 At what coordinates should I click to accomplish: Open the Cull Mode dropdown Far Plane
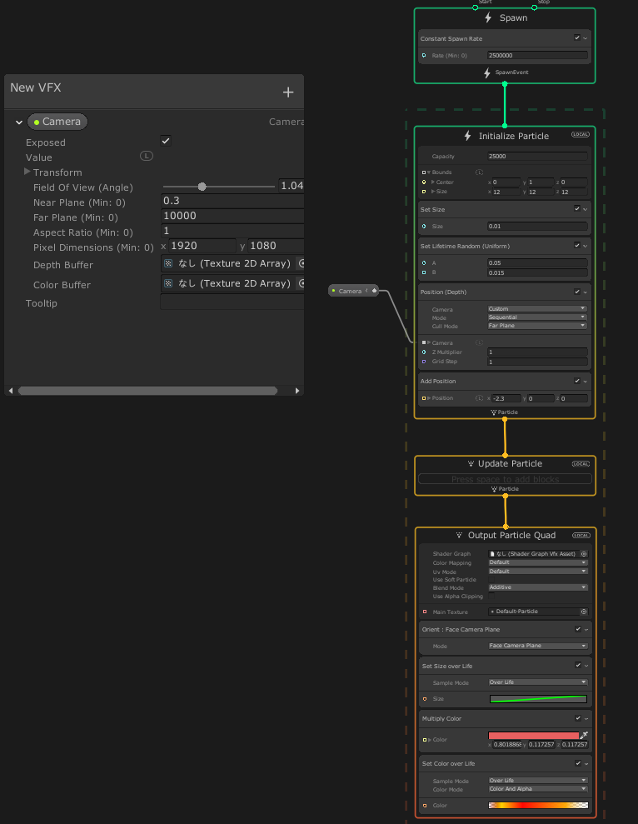[537, 325]
